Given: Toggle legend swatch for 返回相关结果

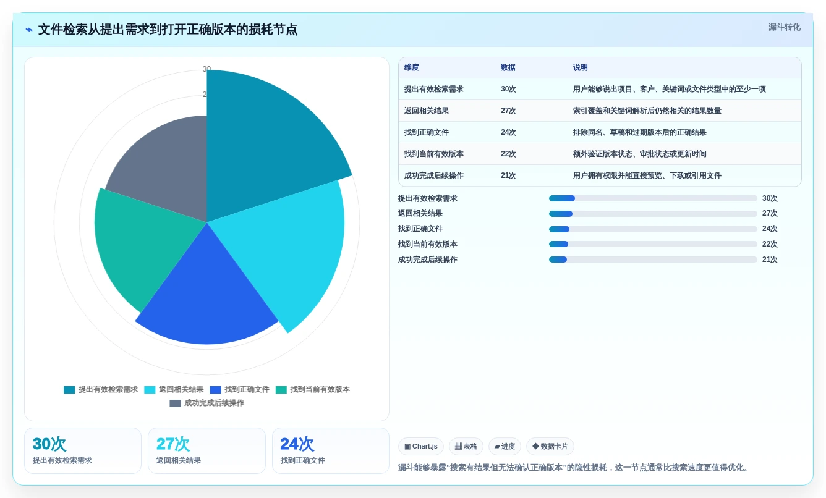Looking at the screenshot, I should (x=150, y=390).
